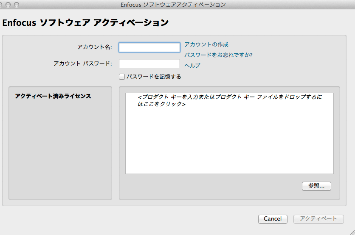The image size is (355, 235).
Task: Open the ヘルプ link
Action: (192, 66)
